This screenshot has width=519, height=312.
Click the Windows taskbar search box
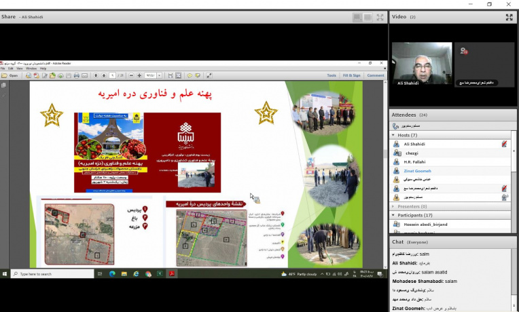51,273
